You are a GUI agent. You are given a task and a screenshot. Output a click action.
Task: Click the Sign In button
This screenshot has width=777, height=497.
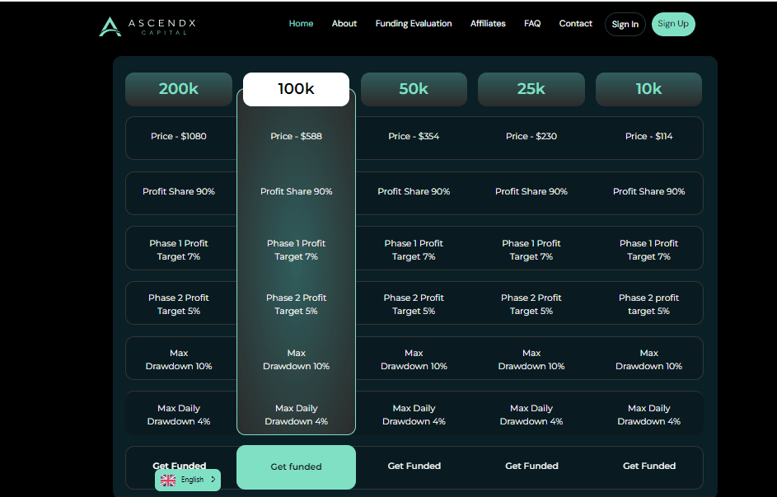tap(625, 24)
